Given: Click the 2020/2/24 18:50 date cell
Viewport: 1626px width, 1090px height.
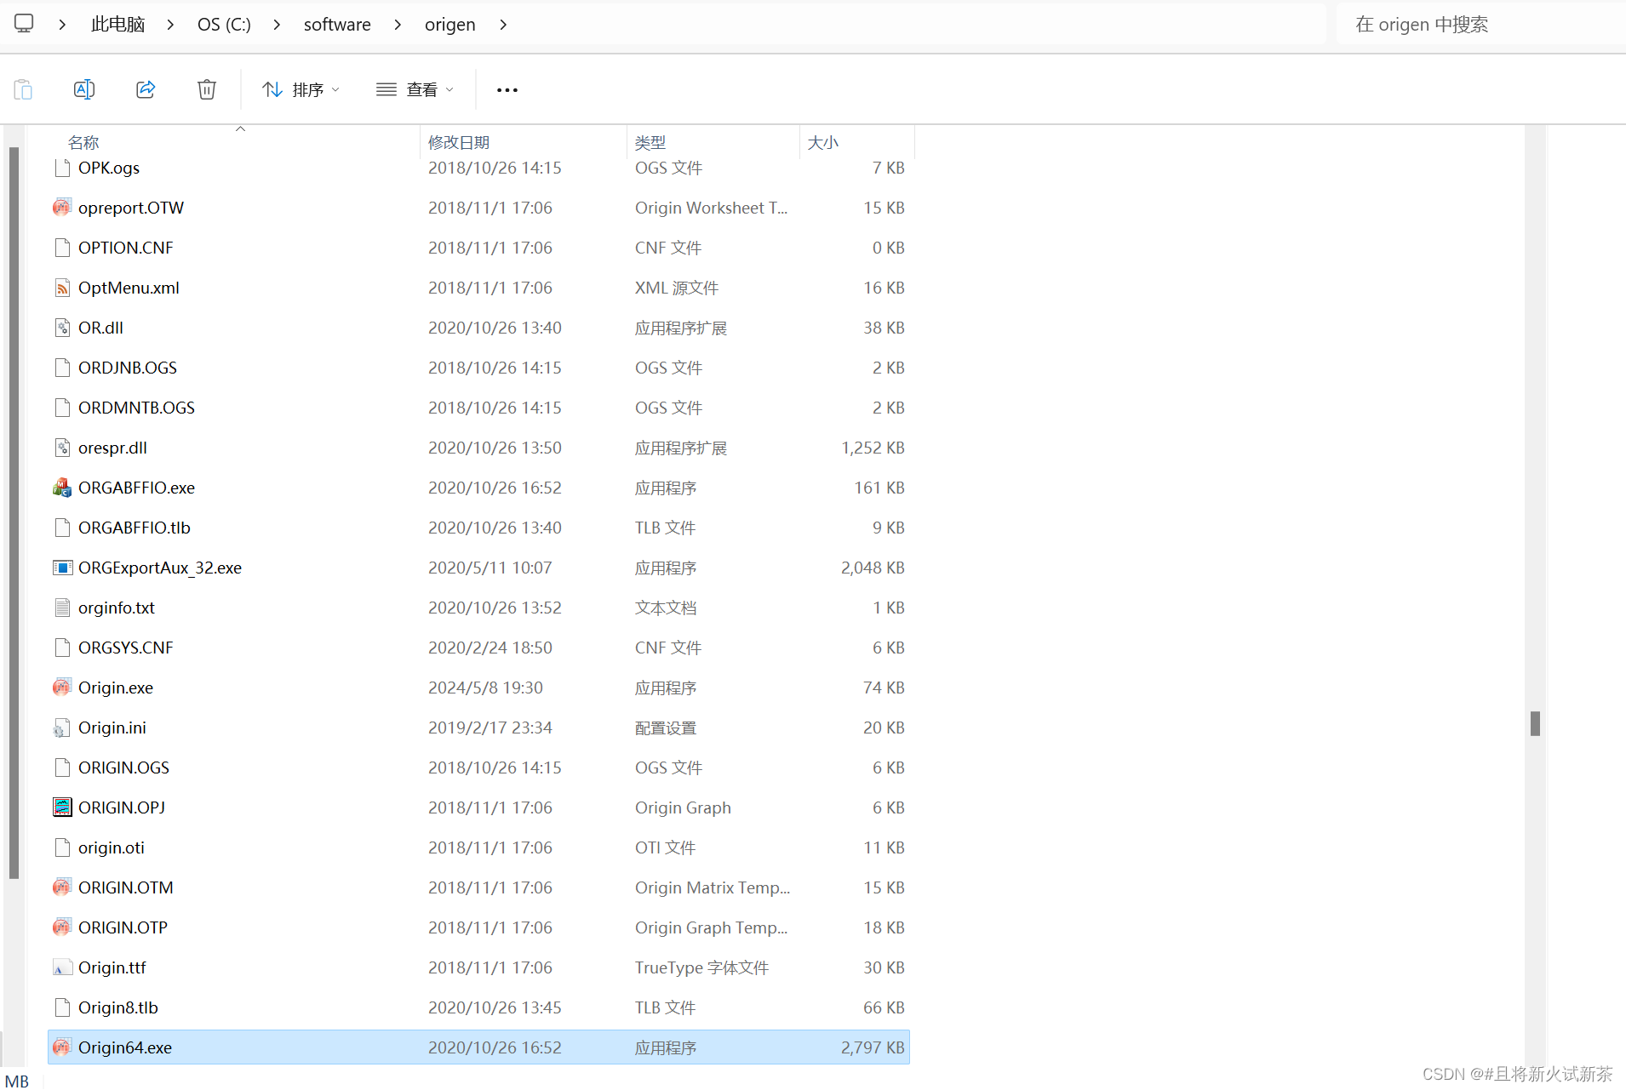Looking at the screenshot, I should (x=490, y=648).
